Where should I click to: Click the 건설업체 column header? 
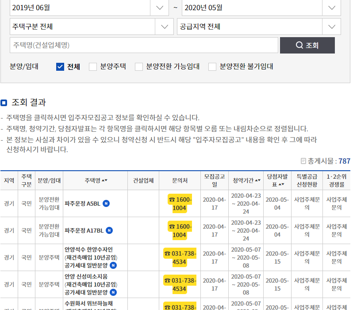pyautogui.click(x=143, y=180)
